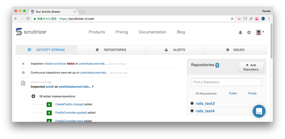Viewport: 285px width, 139px height.
Task: Click the branch icon after yoshiokatsuneo/rails...
Action: point(93,86)
